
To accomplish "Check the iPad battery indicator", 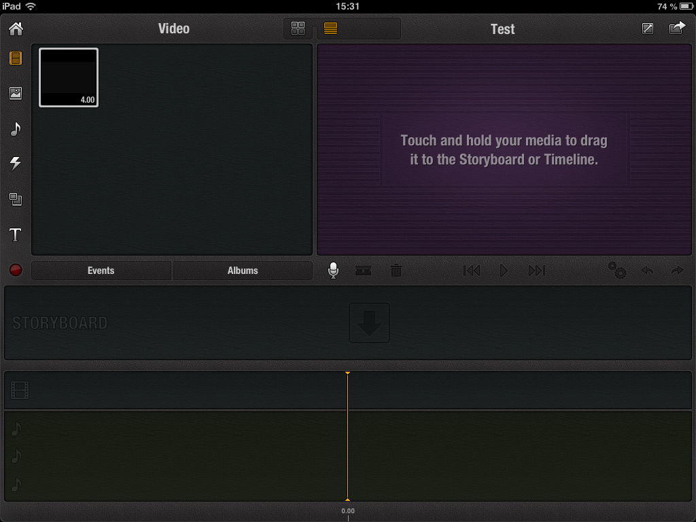I will pyautogui.click(x=686, y=6).
